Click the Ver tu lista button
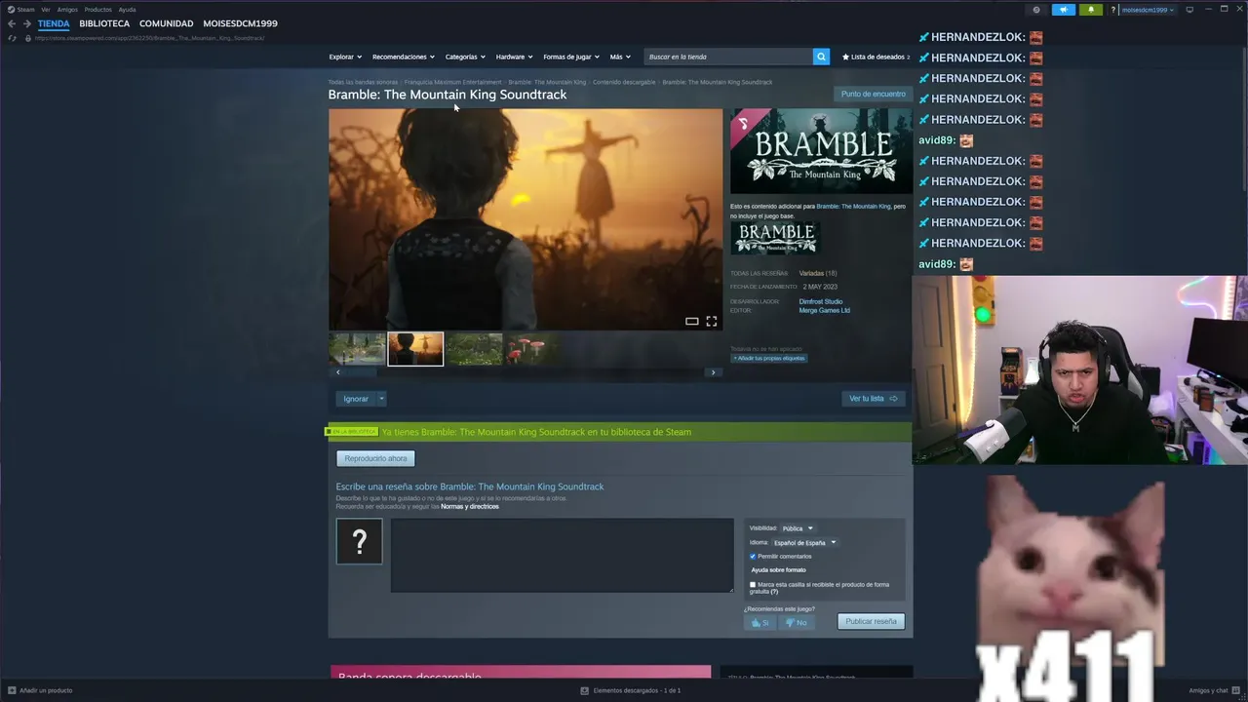 tap(873, 399)
